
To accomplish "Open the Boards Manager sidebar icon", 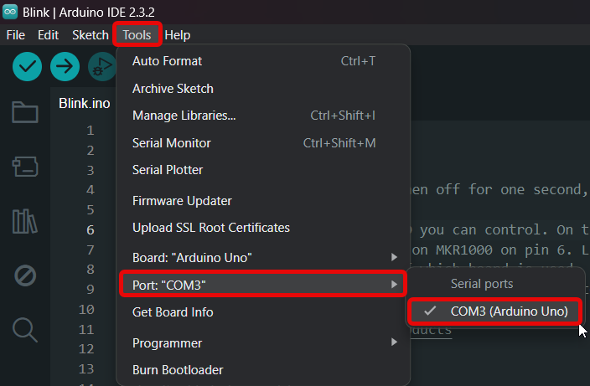I will 25,167.
